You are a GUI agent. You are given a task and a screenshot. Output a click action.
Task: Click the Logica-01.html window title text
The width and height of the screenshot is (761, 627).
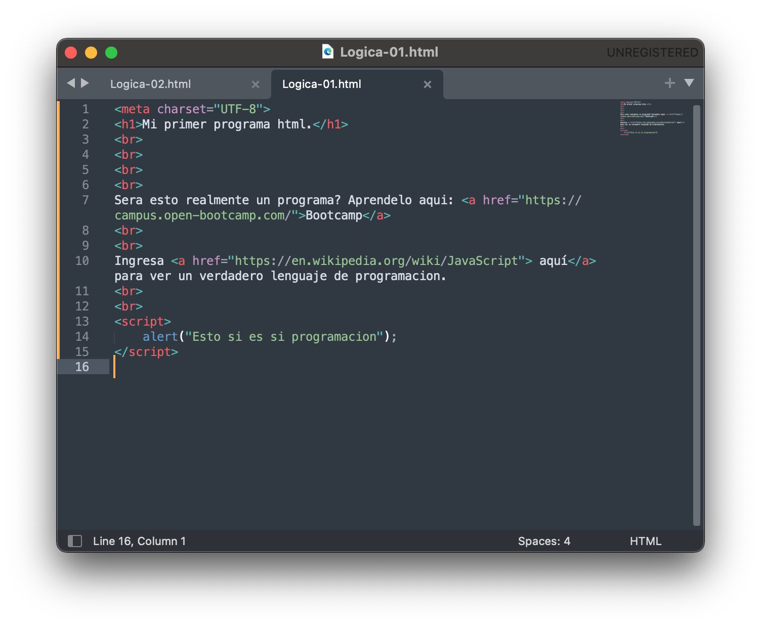pos(389,52)
